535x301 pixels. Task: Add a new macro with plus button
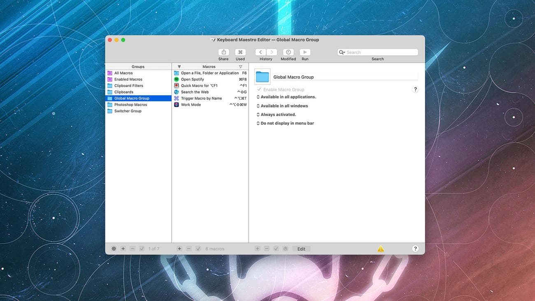pos(179,249)
